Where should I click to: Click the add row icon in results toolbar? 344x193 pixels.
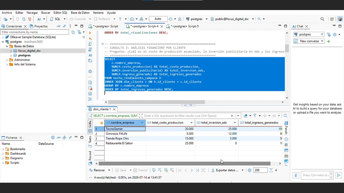160,170
